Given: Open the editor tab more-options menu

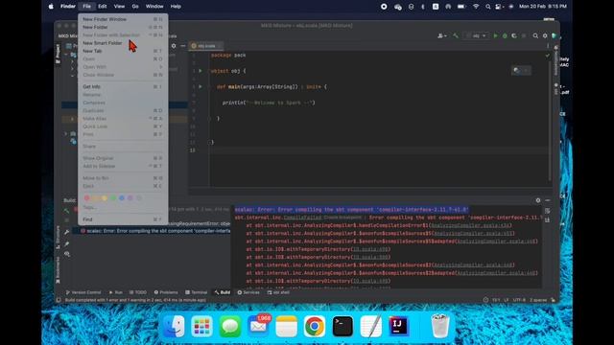Looking at the screenshot, I should pyautogui.click(x=548, y=46).
